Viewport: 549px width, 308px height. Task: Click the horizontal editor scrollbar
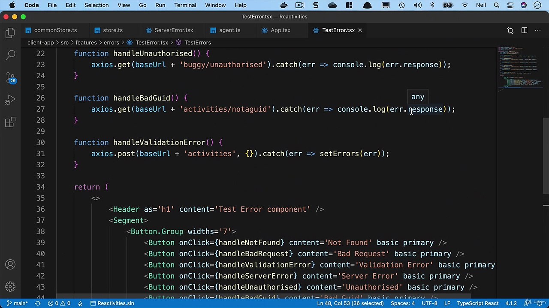pos(263,296)
